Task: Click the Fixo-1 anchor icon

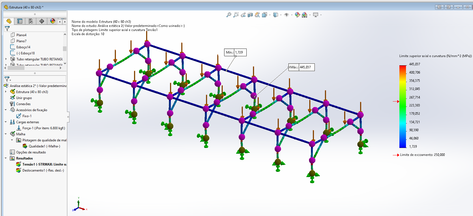Action: tap(19, 116)
